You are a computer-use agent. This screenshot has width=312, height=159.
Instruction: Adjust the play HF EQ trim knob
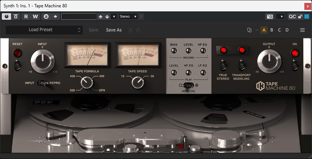coord(188,72)
